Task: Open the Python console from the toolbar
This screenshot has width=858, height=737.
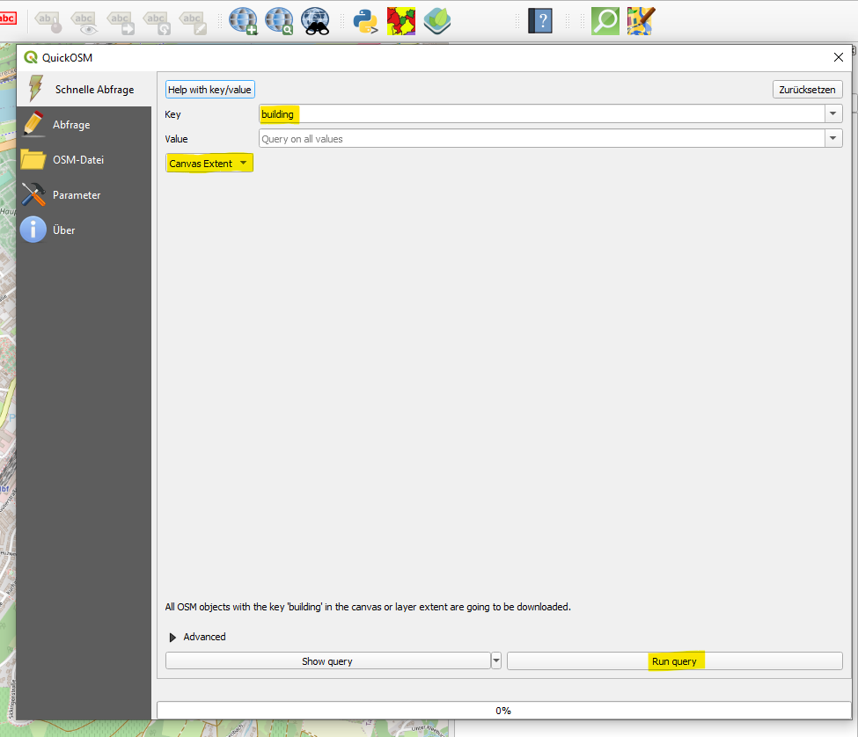Action: pos(365,21)
